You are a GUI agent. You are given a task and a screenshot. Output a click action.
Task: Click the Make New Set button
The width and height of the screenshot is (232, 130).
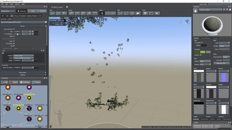(x=221, y=63)
